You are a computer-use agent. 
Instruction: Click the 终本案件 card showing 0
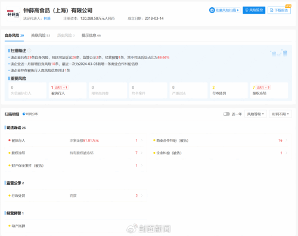148,91
